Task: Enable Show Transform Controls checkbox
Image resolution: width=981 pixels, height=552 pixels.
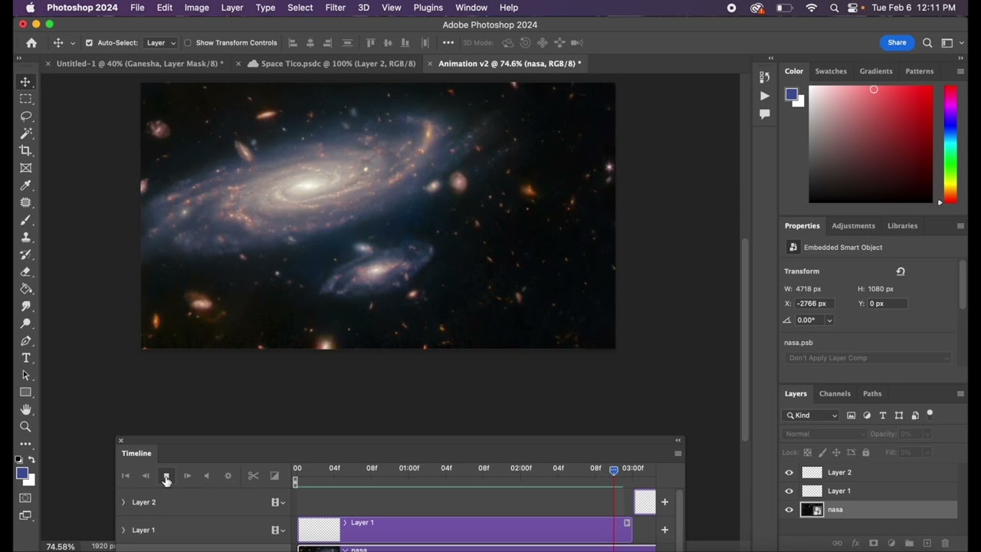Action: click(x=188, y=43)
